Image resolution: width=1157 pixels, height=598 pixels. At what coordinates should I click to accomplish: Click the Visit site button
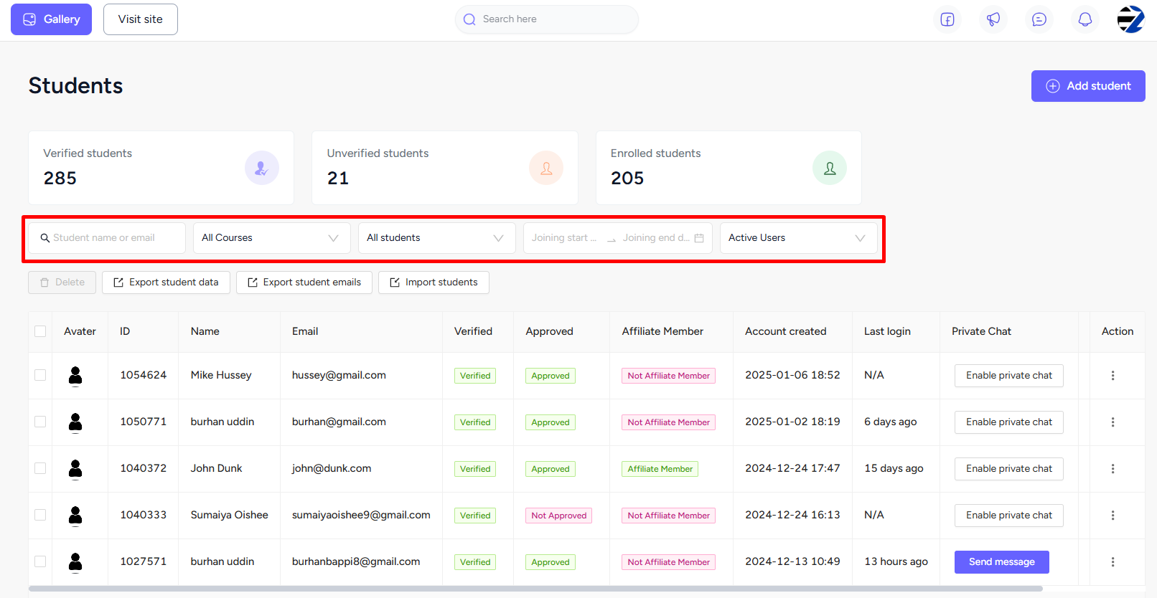tap(141, 19)
